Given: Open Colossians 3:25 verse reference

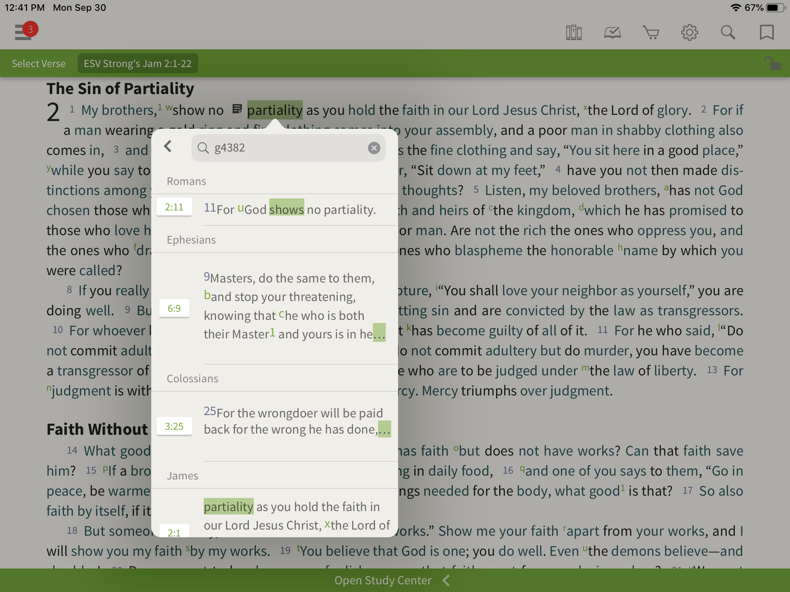Looking at the screenshot, I should (174, 426).
